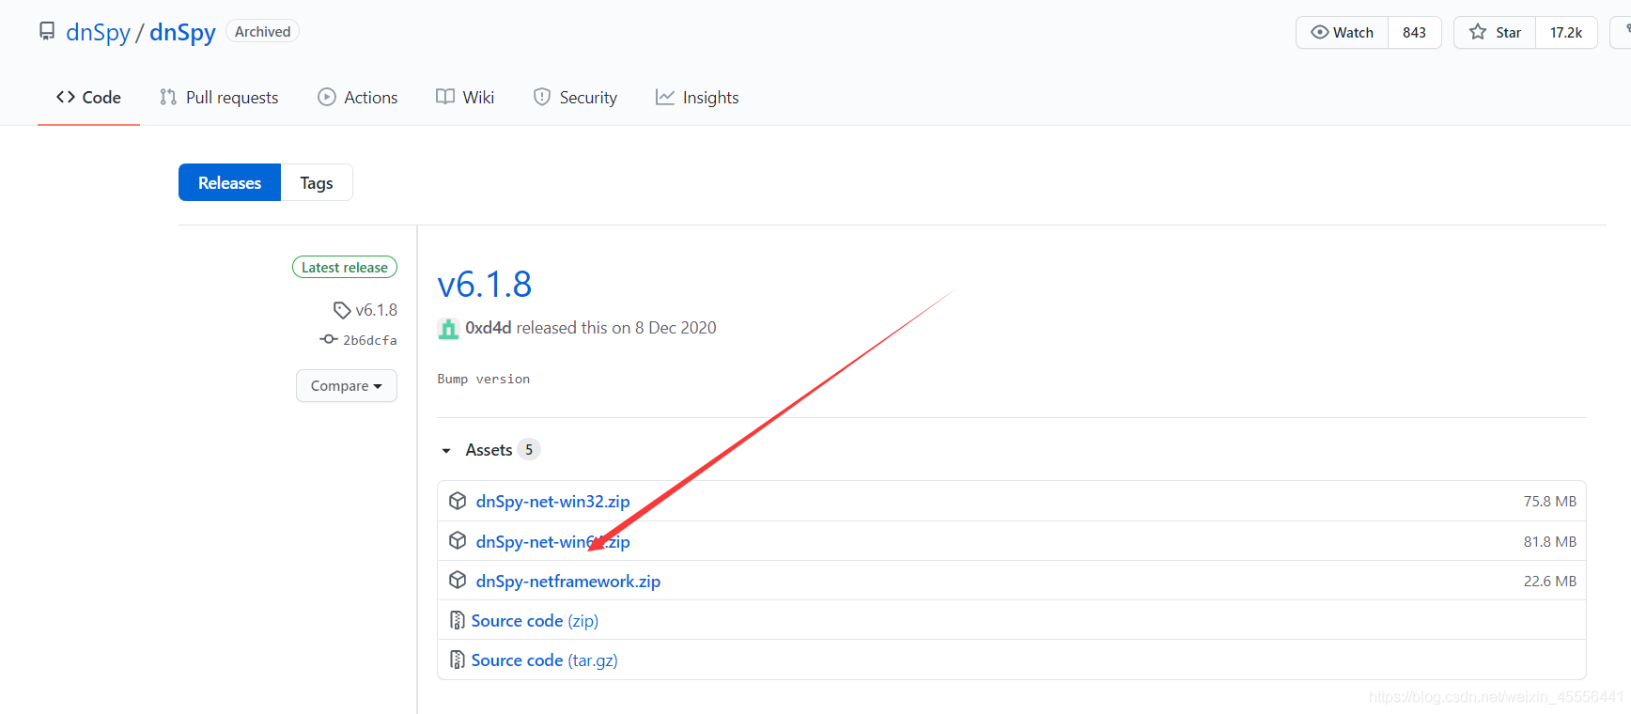Image resolution: width=1631 pixels, height=714 pixels.
Task: Download dnSpy-netframework.zip
Action: (x=567, y=581)
